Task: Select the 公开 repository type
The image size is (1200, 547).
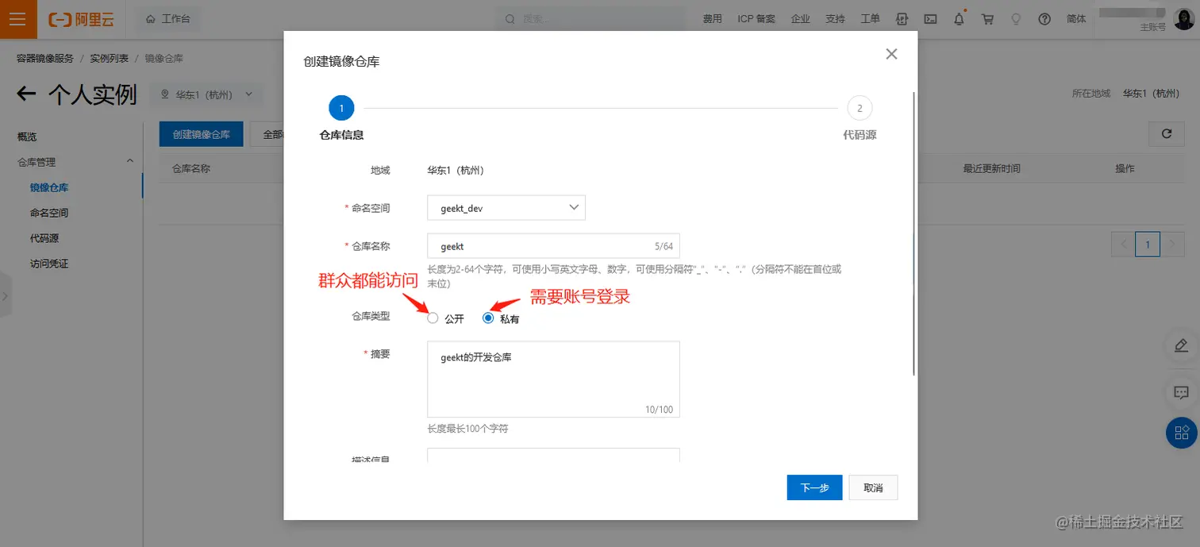Action: [433, 318]
